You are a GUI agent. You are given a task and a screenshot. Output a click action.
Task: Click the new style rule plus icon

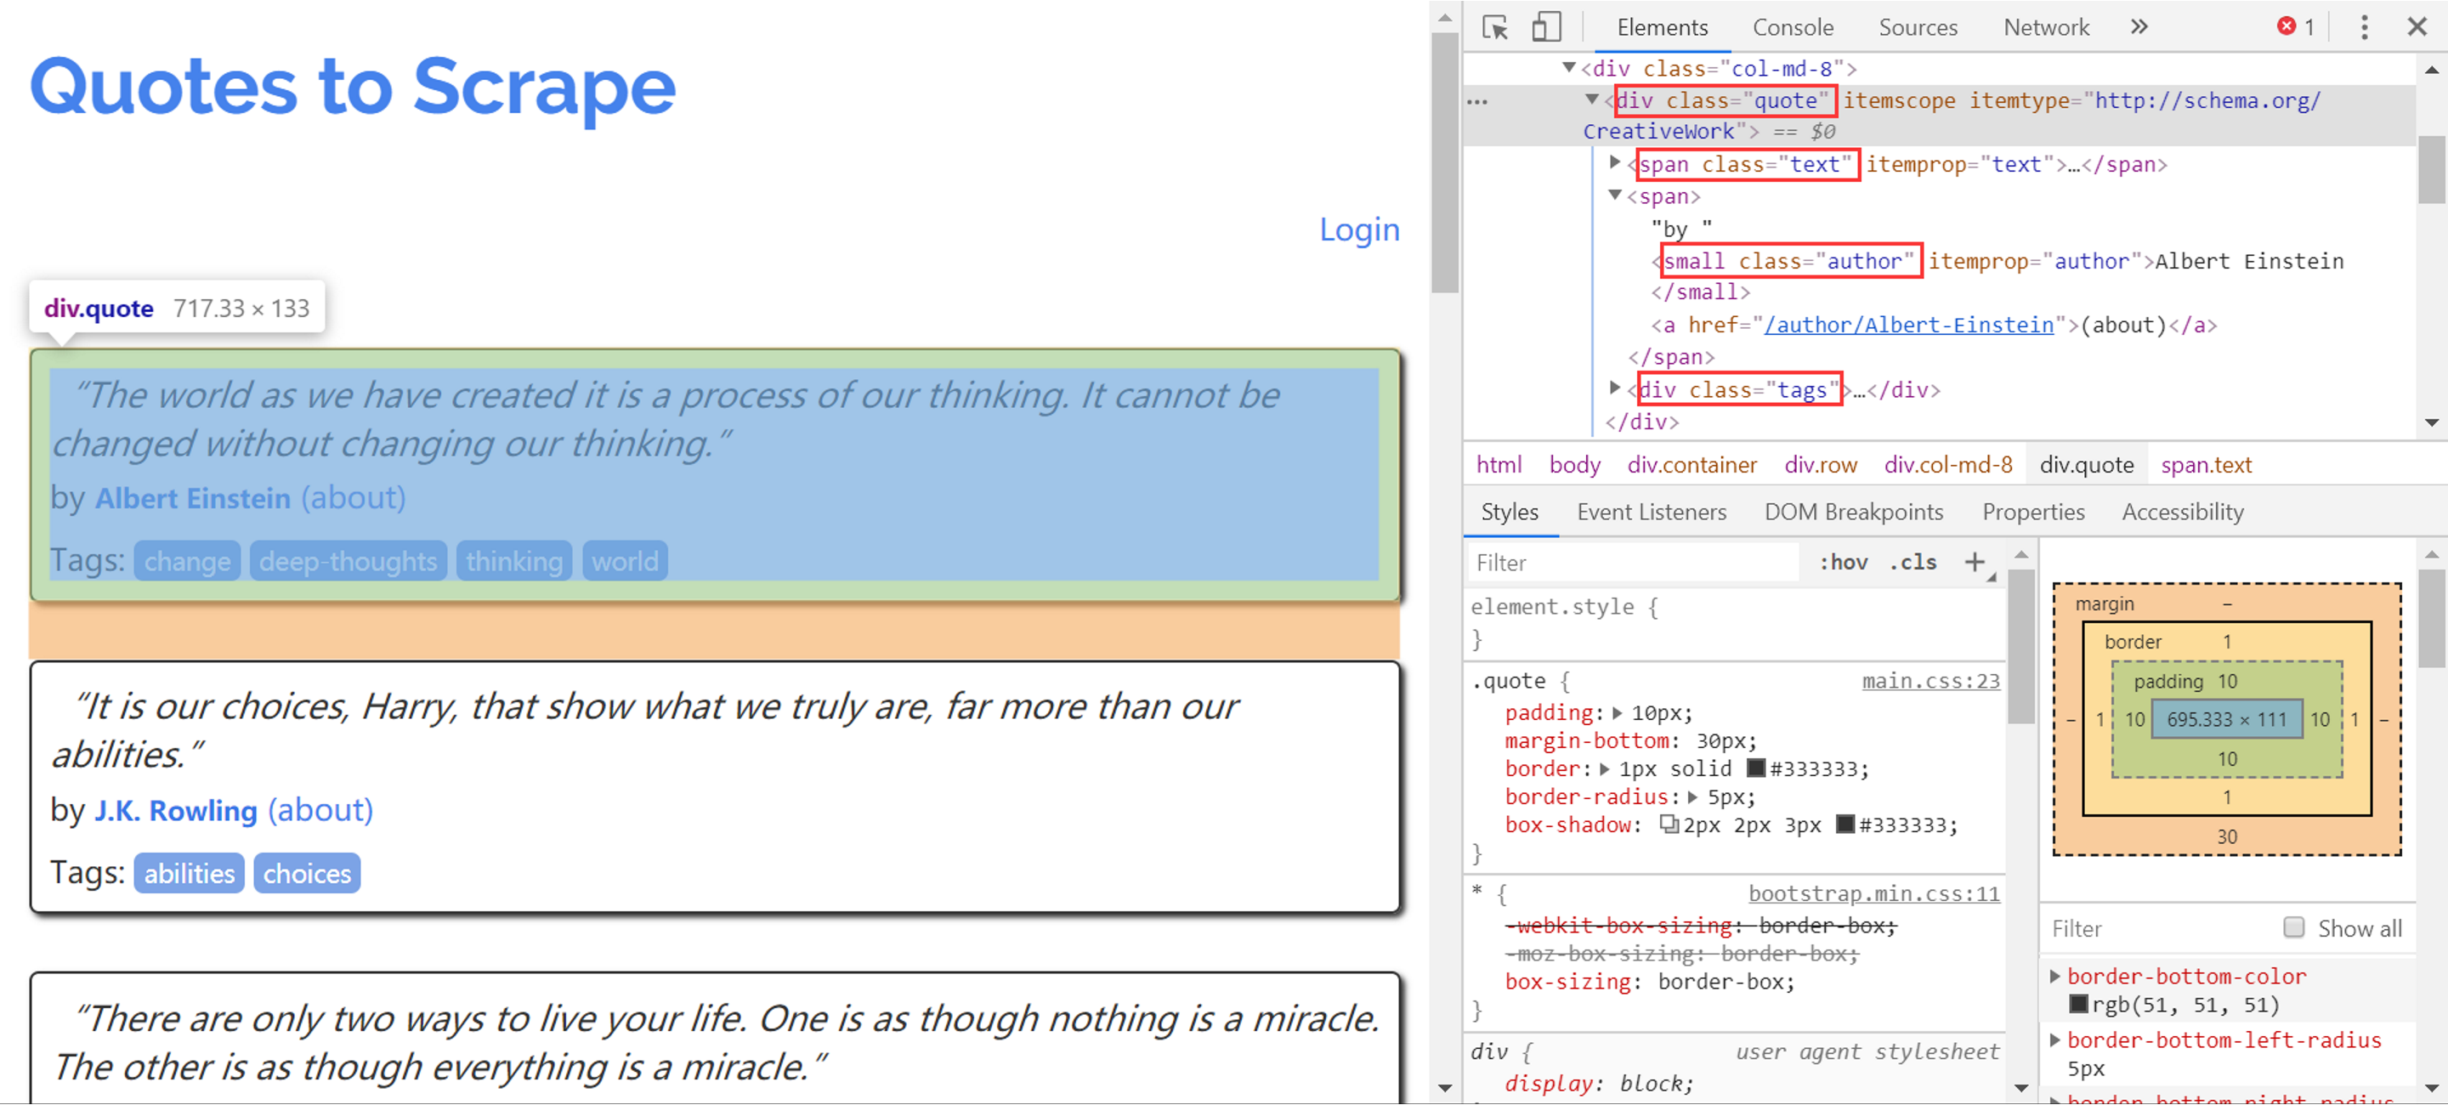pyautogui.click(x=1975, y=563)
